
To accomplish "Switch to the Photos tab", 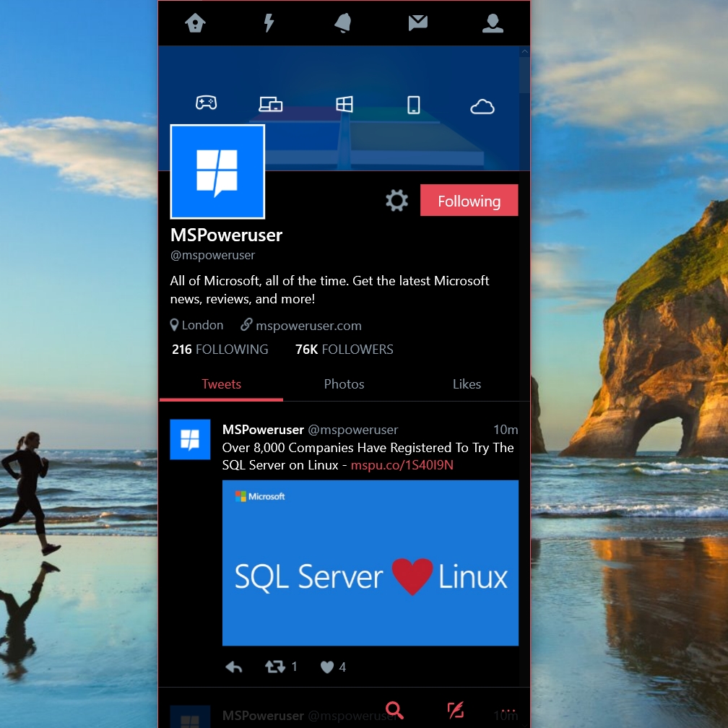I will 344,384.
